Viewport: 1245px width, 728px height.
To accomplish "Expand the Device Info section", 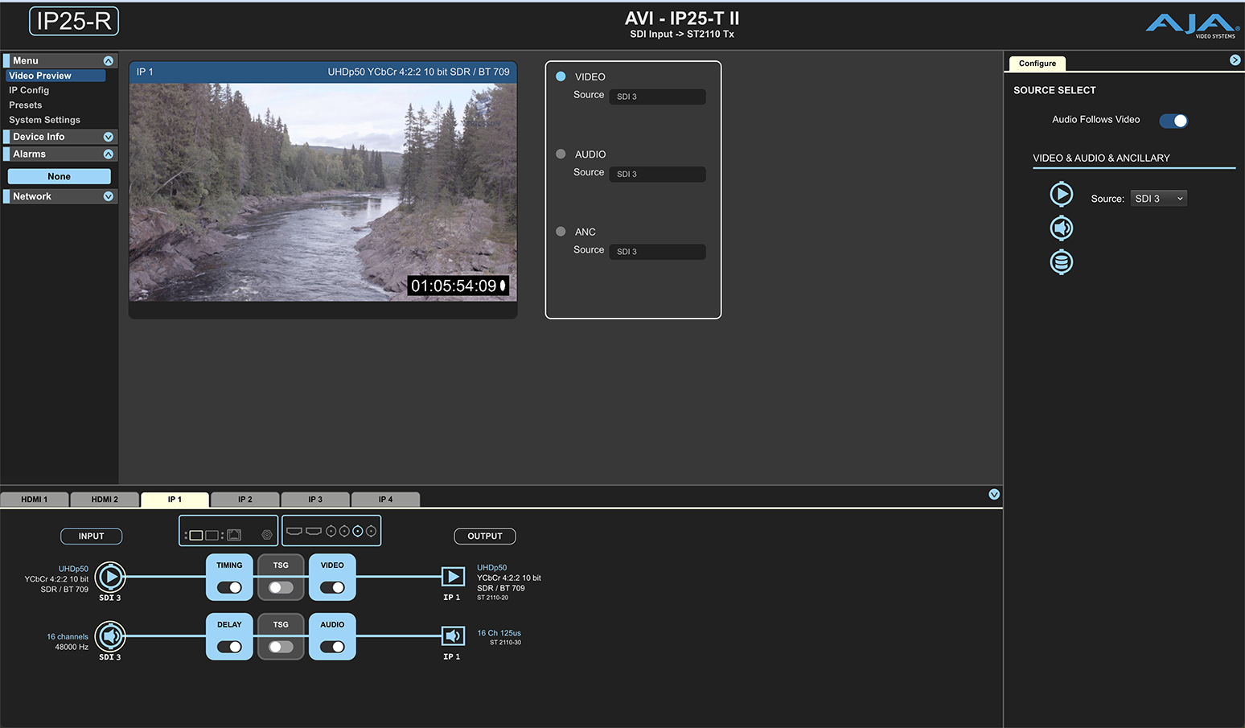I will [x=108, y=137].
